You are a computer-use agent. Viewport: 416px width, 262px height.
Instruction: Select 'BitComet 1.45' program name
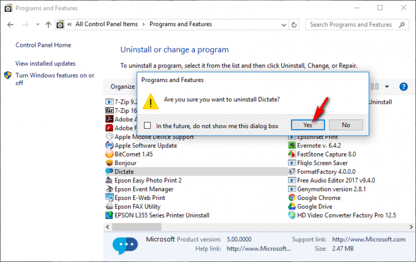point(134,154)
